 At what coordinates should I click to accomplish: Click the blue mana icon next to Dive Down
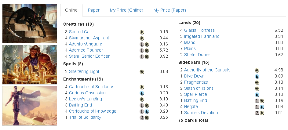(257, 76)
